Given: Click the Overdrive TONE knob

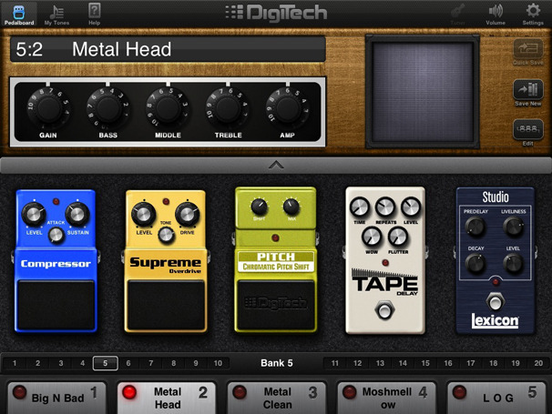Looking at the screenshot, I should [166, 235].
